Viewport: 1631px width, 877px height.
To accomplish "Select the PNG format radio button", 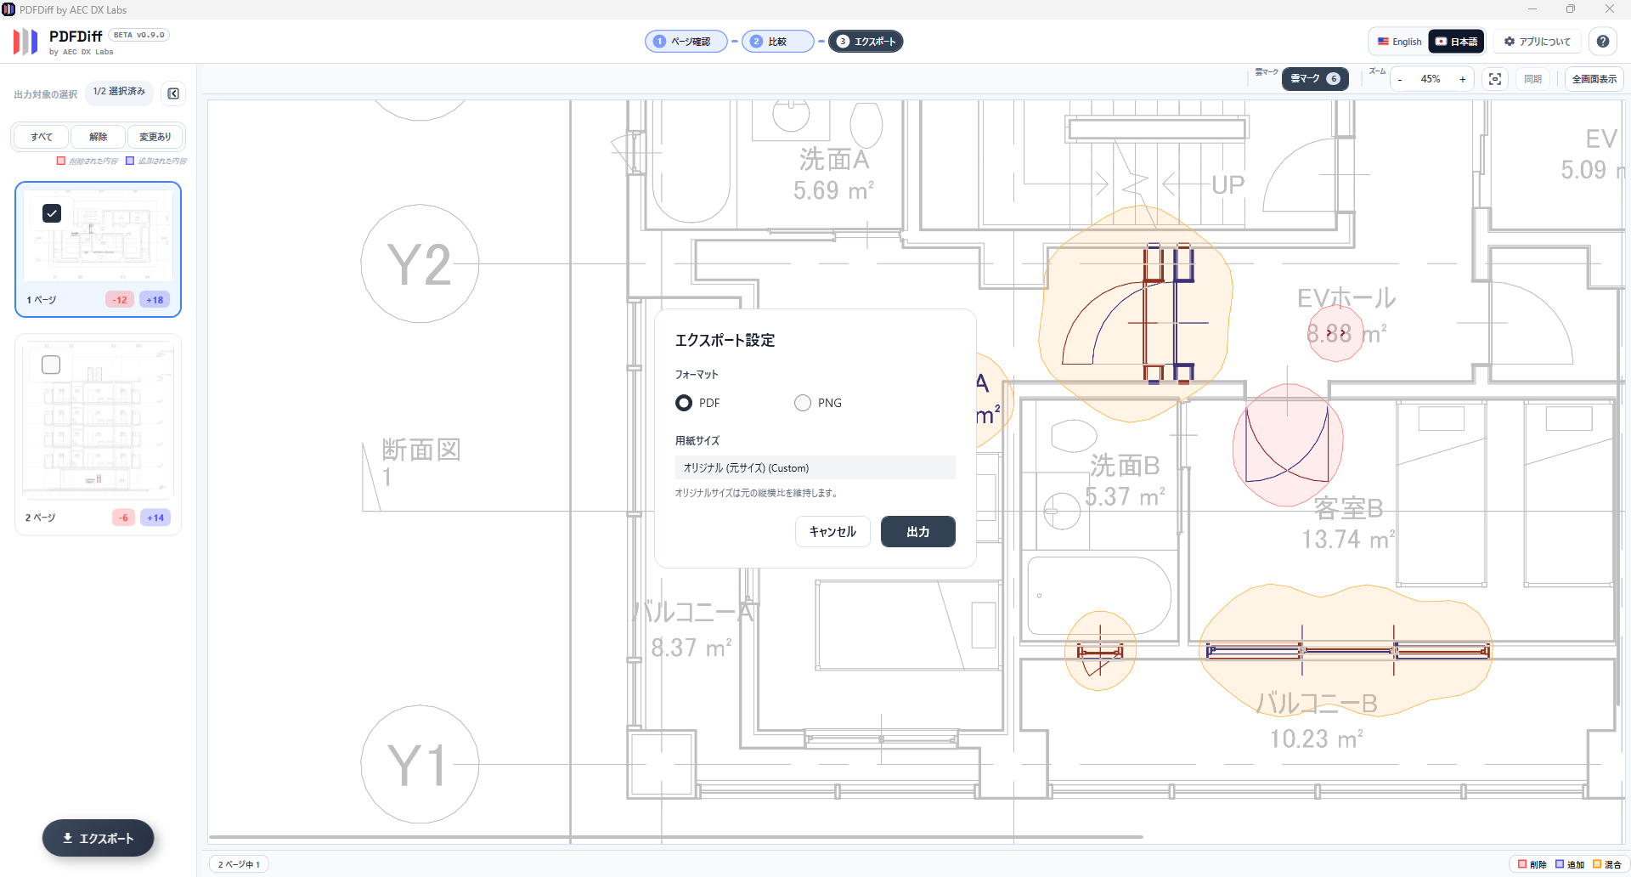I will coord(803,403).
